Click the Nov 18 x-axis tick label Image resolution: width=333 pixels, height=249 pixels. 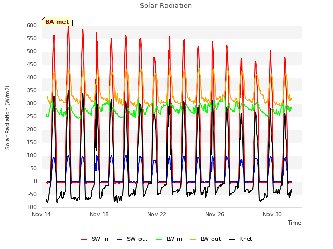[99, 214]
